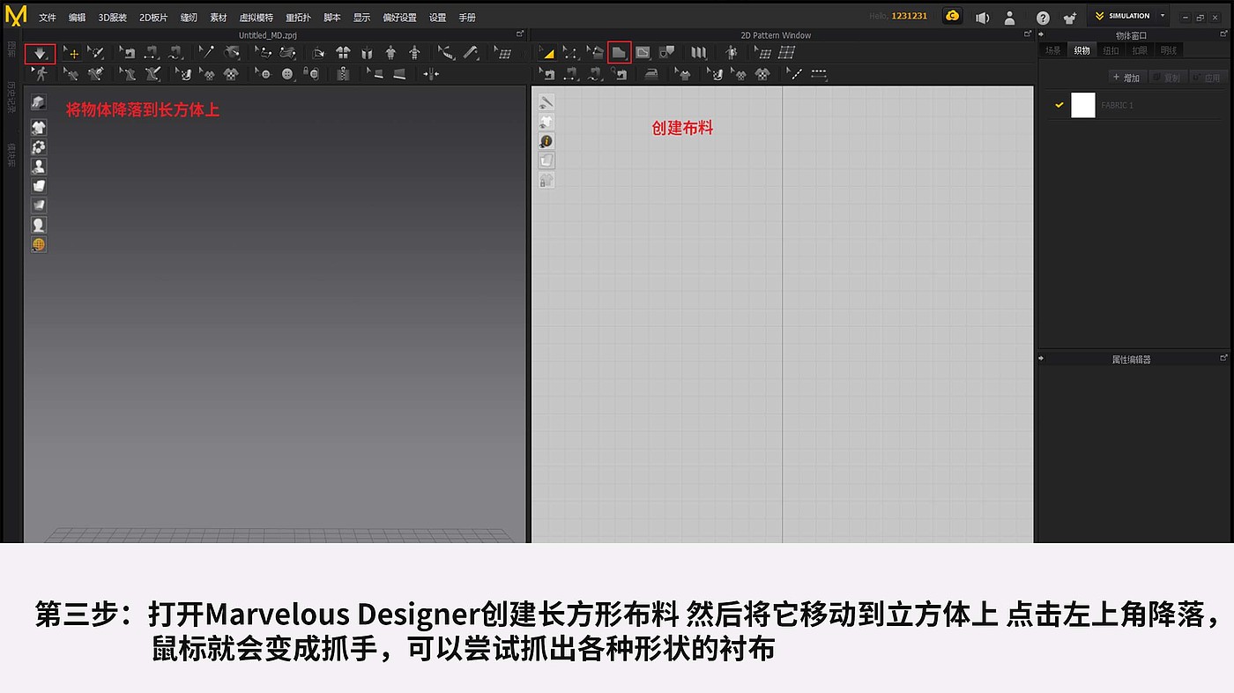Select the buttonhole lock icon
The width and height of the screenshot is (1234, 693).
310,74
